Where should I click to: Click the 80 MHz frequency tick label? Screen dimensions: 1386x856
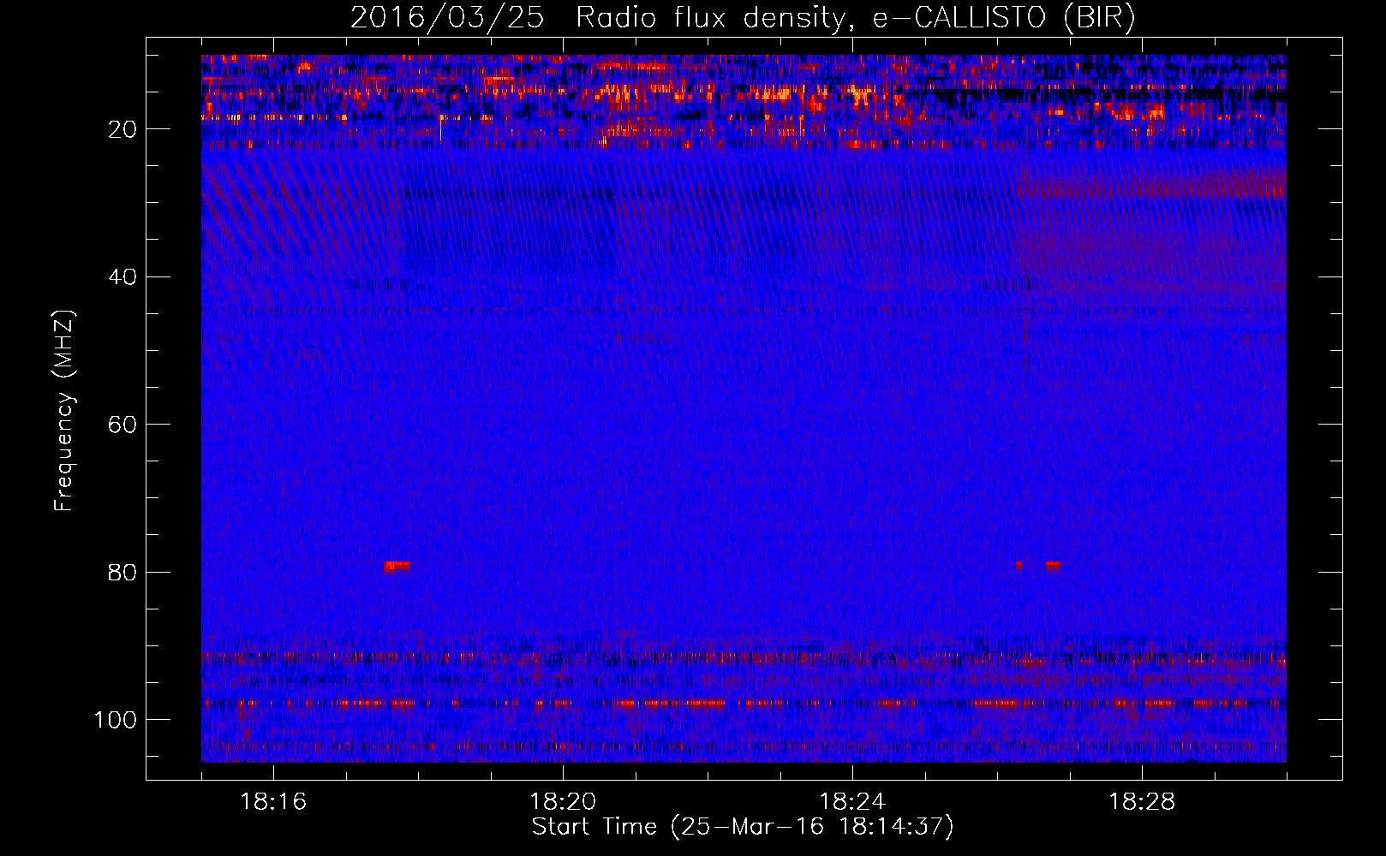[123, 572]
